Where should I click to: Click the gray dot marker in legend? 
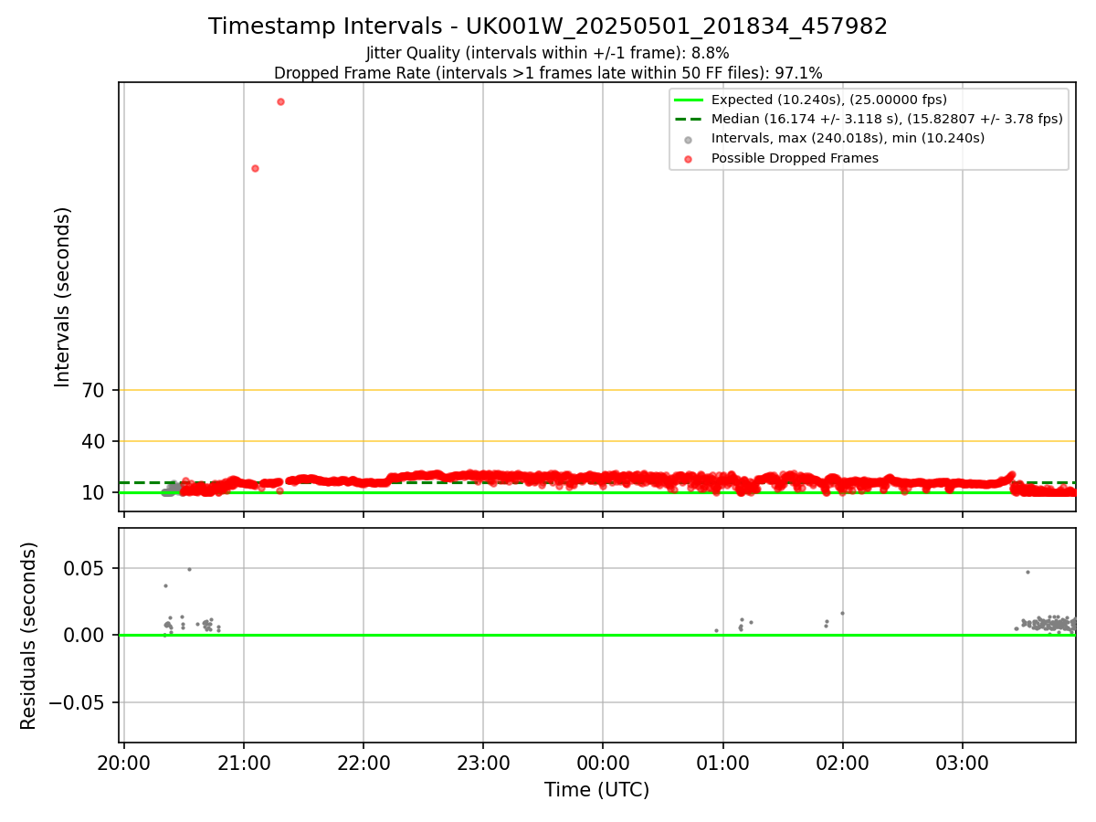click(x=688, y=140)
